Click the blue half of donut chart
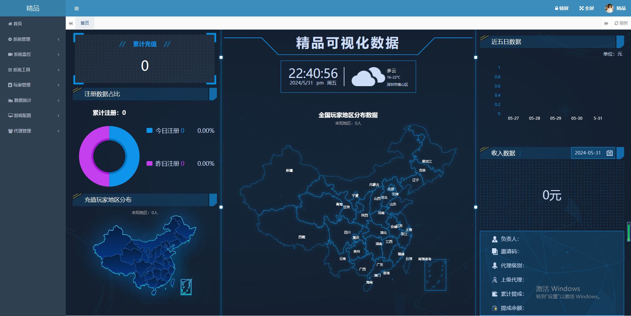Image resolution: width=631 pixels, height=316 pixels. click(132, 157)
